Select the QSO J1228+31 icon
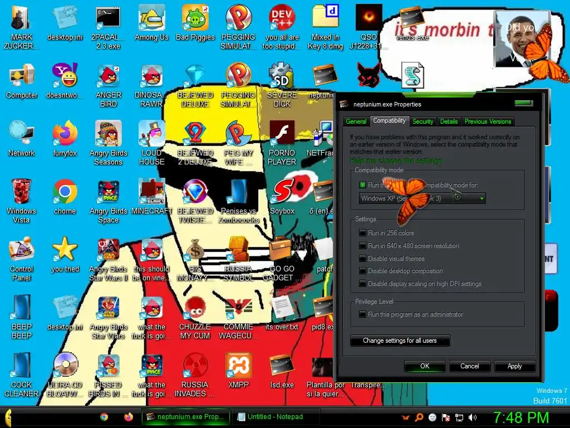 [x=368, y=27]
